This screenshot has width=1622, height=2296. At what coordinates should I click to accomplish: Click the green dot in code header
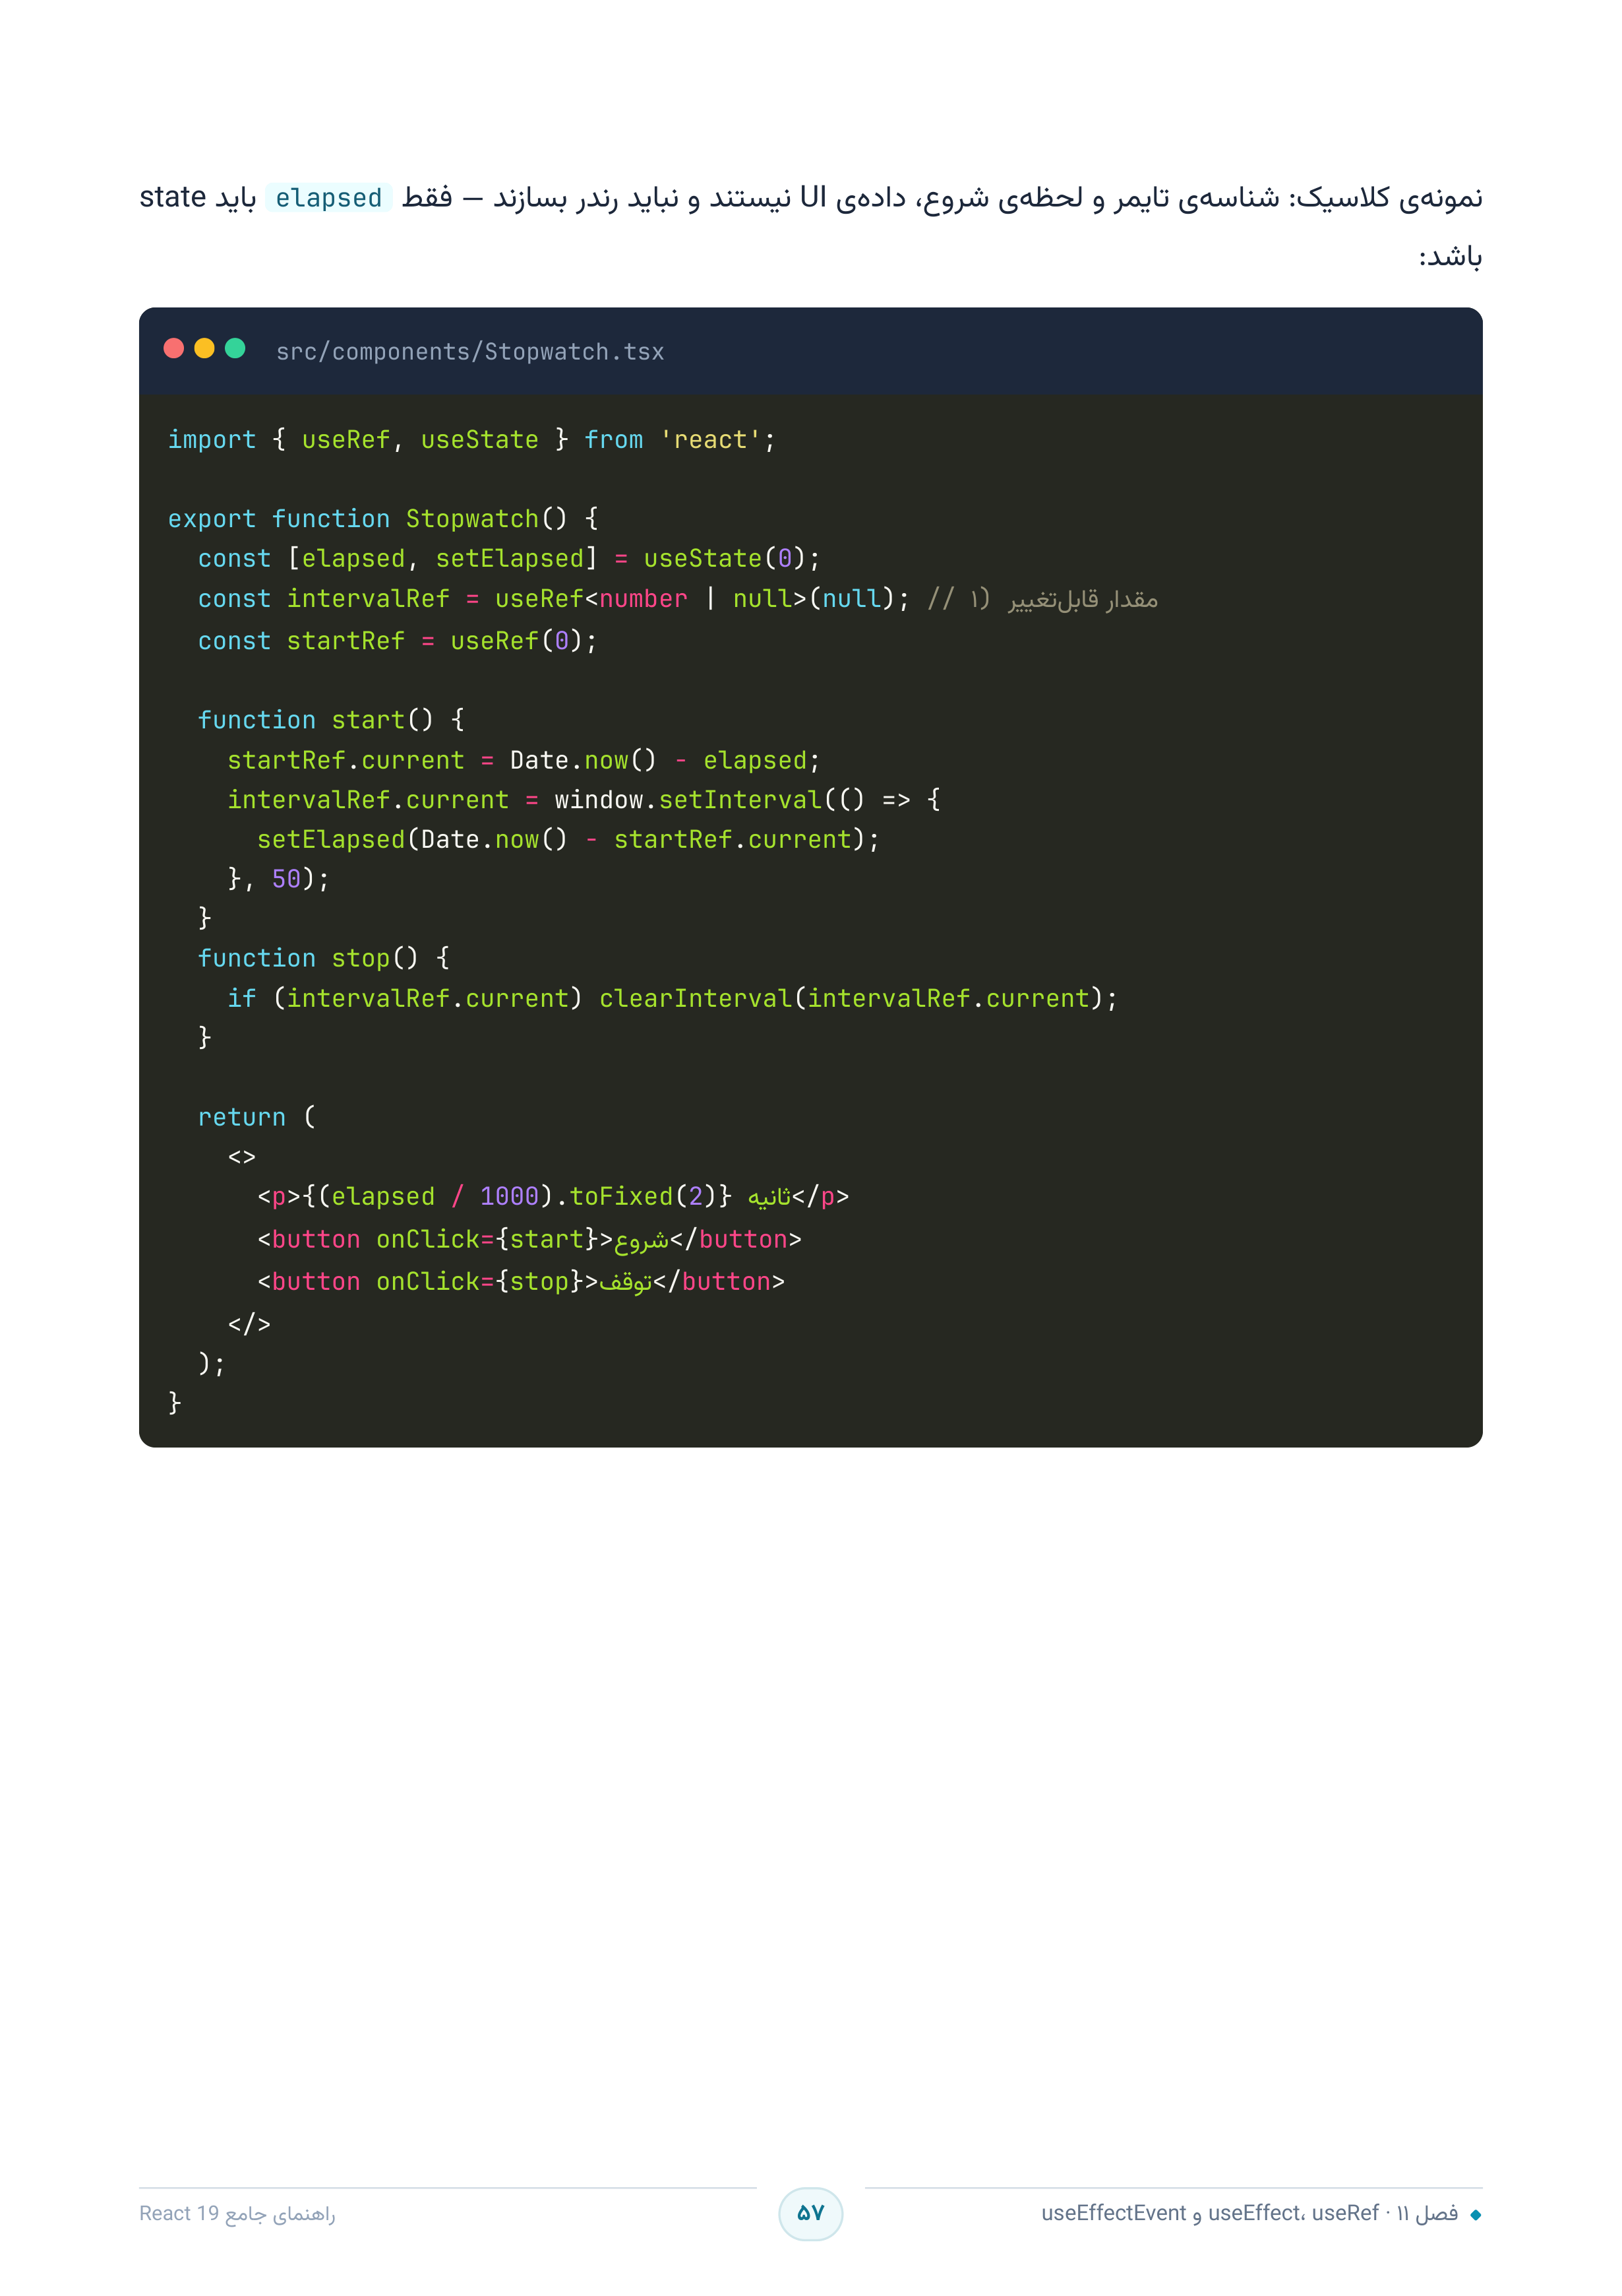point(235,348)
